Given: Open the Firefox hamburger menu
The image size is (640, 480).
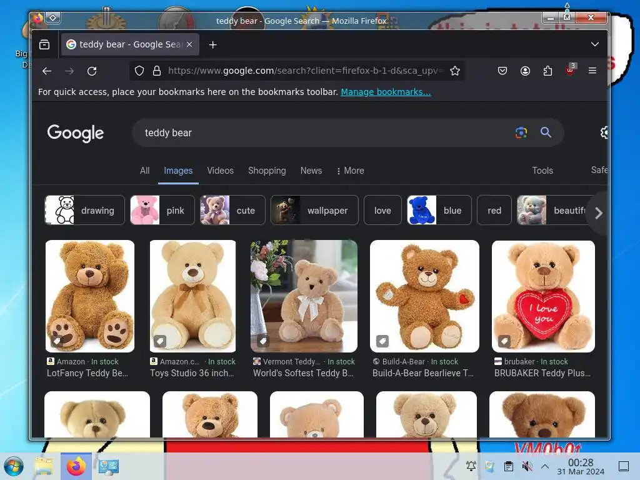Looking at the screenshot, I should coord(592,71).
